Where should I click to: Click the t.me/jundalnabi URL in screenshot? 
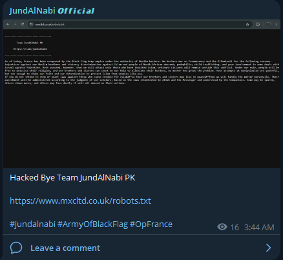[30, 49]
